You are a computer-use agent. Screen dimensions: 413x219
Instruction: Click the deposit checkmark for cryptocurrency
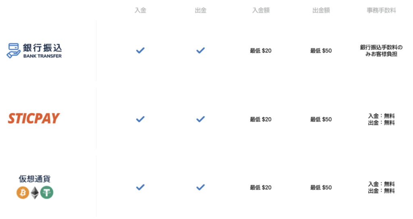pos(140,187)
